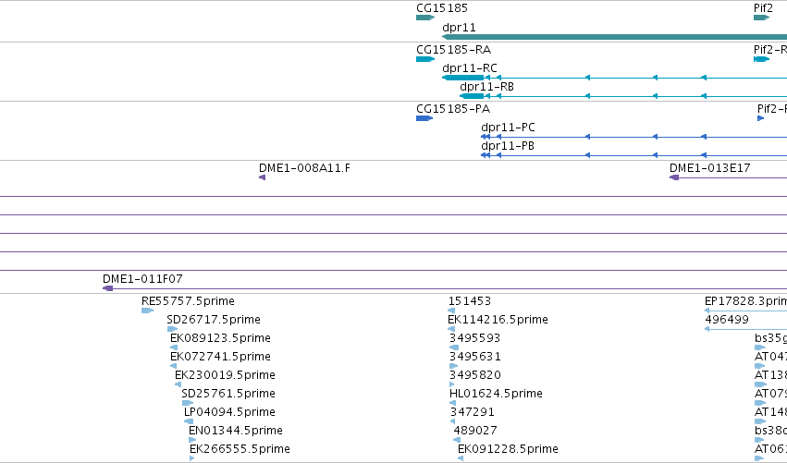787x463 pixels.
Task: Click the dpr11-RC thick exon block
Action: (462, 78)
